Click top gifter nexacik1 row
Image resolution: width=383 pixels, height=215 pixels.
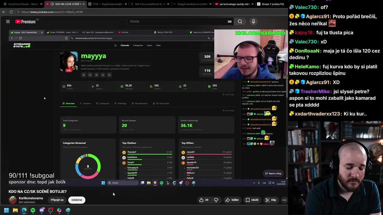pyautogui.click(x=206, y=152)
